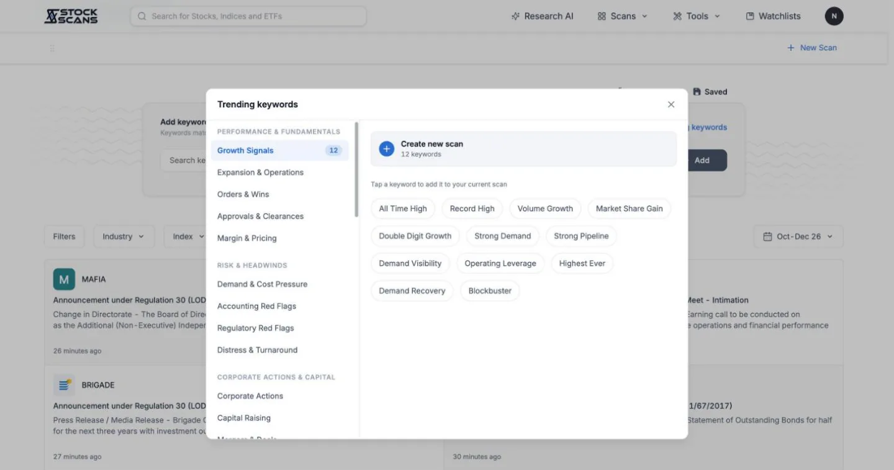Click the Stock Scans logo
Screen dimensions: 894x470
pos(71,16)
